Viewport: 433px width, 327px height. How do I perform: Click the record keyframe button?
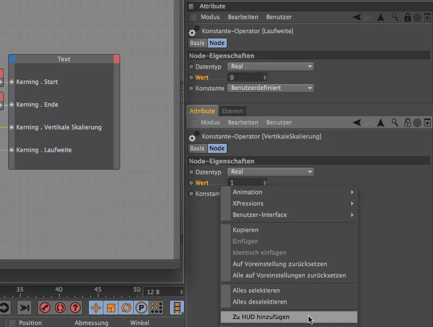tap(45, 308)
